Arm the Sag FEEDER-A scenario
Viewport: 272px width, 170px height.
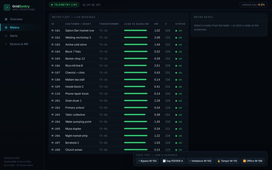[173, 161]
